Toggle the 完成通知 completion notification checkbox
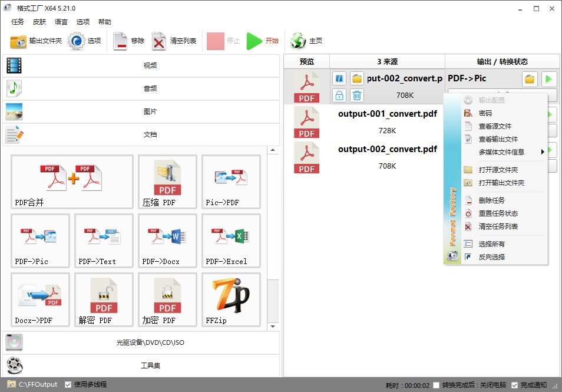The image size is (562, 392). click(514, 384)
